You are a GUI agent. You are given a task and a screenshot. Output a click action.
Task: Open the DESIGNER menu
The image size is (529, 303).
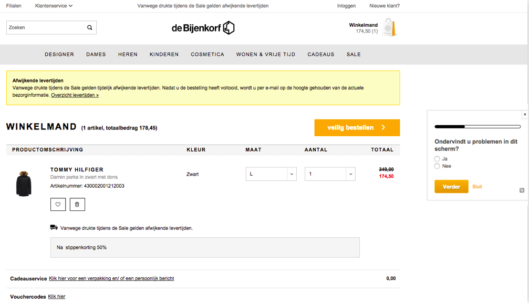tap(59, 54)
